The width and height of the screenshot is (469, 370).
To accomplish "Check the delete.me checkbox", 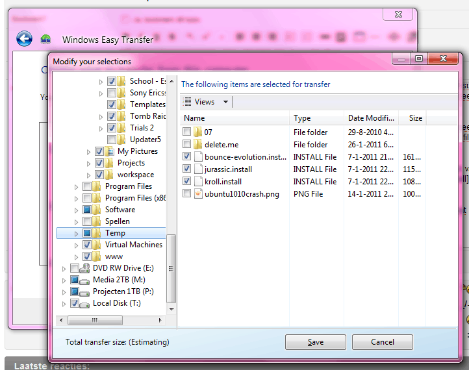I will click(x=186, y=143).
